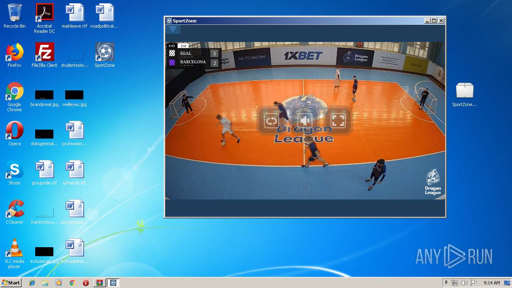512x288 pixels.
Task: Click the BARCELONA team name on the scoreboard
Action: point(193,62)
